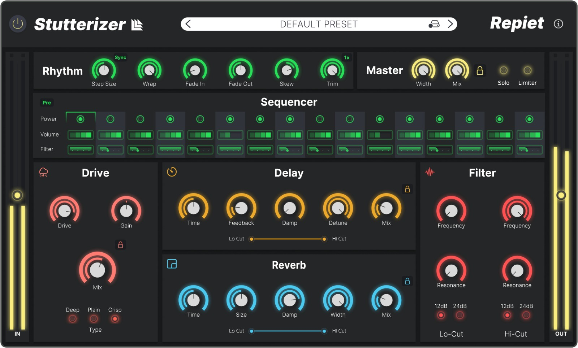Toggle the Filter section waveform icon
The image size is (578, 348).
(430, 172)
